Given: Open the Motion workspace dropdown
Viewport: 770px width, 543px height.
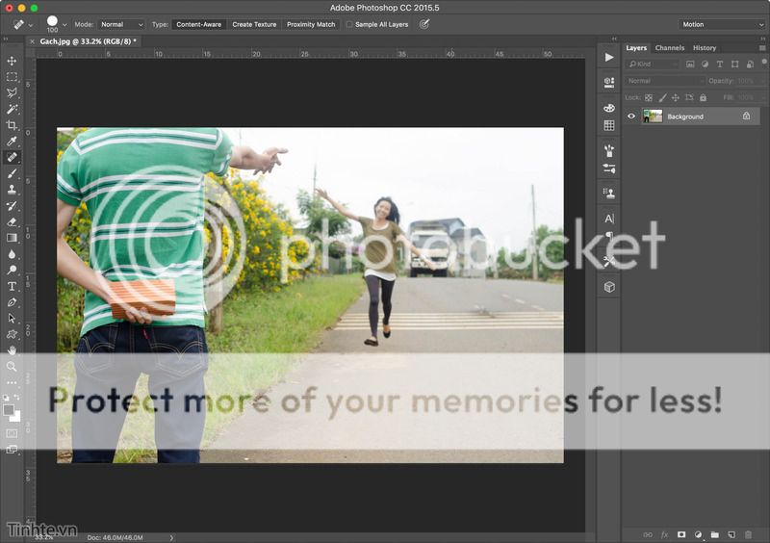Looking at the screenshot, I should [720, 24].
